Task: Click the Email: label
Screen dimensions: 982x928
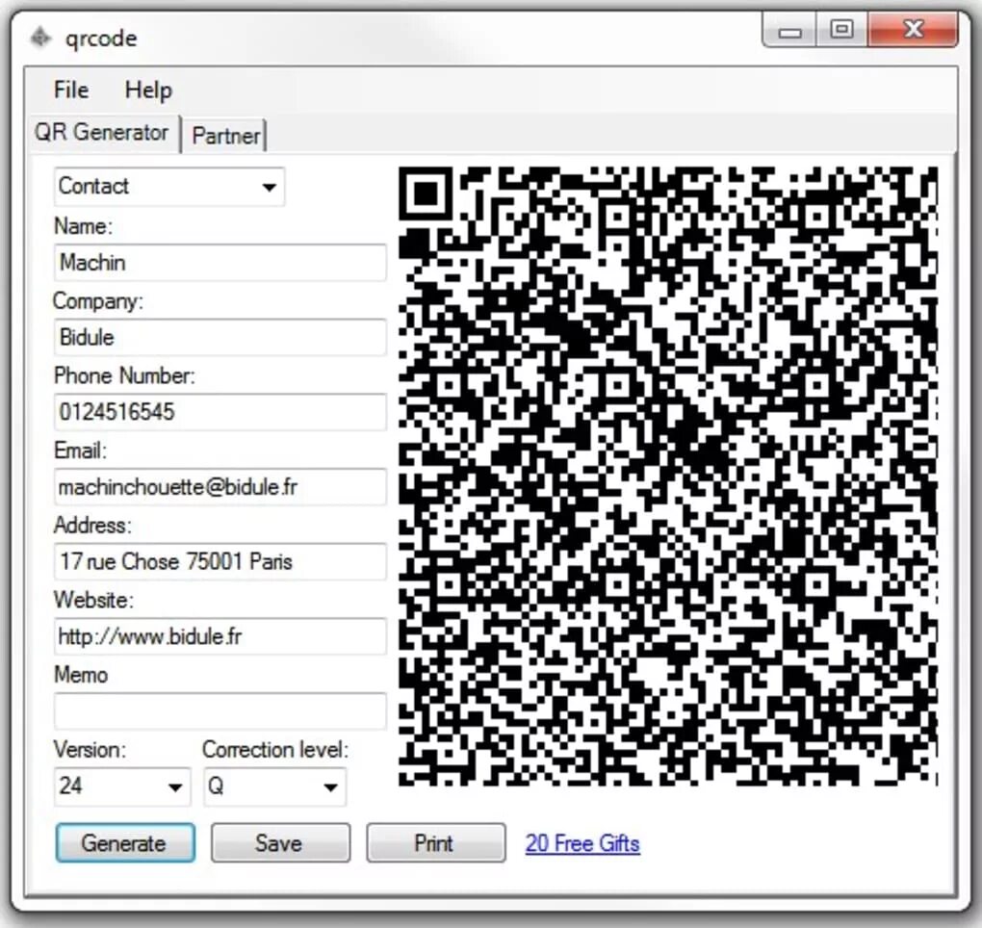Action: (x=80, y=451)
